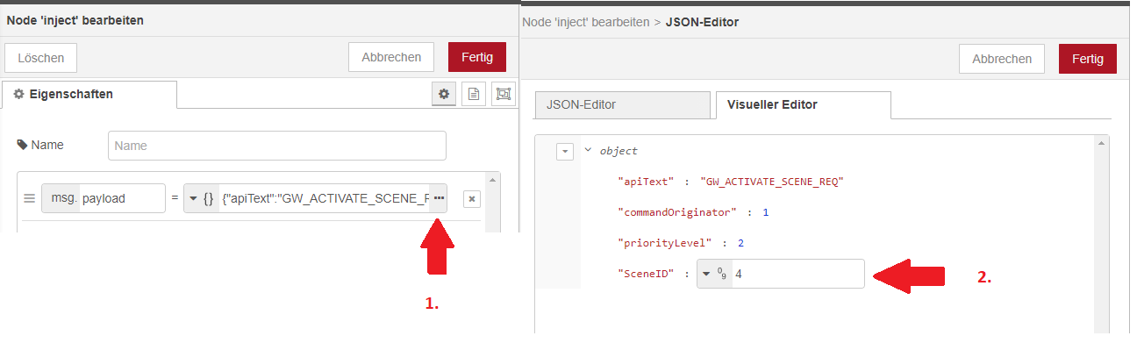The image size is (1137, 343).
Task: Open node settings gear icon
Action: 444,94
